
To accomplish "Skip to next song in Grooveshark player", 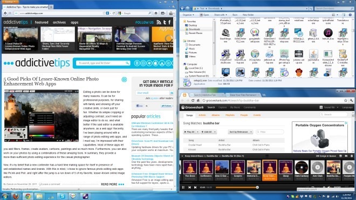I will [x=195, y=188].
